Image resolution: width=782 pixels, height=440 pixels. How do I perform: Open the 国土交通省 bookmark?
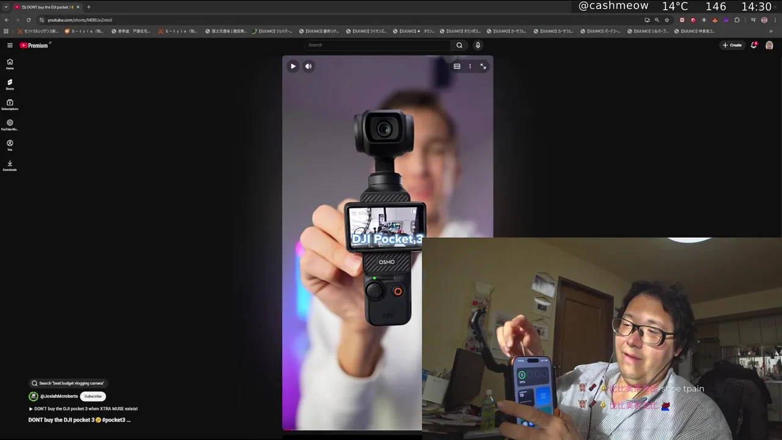pos(225,31)
